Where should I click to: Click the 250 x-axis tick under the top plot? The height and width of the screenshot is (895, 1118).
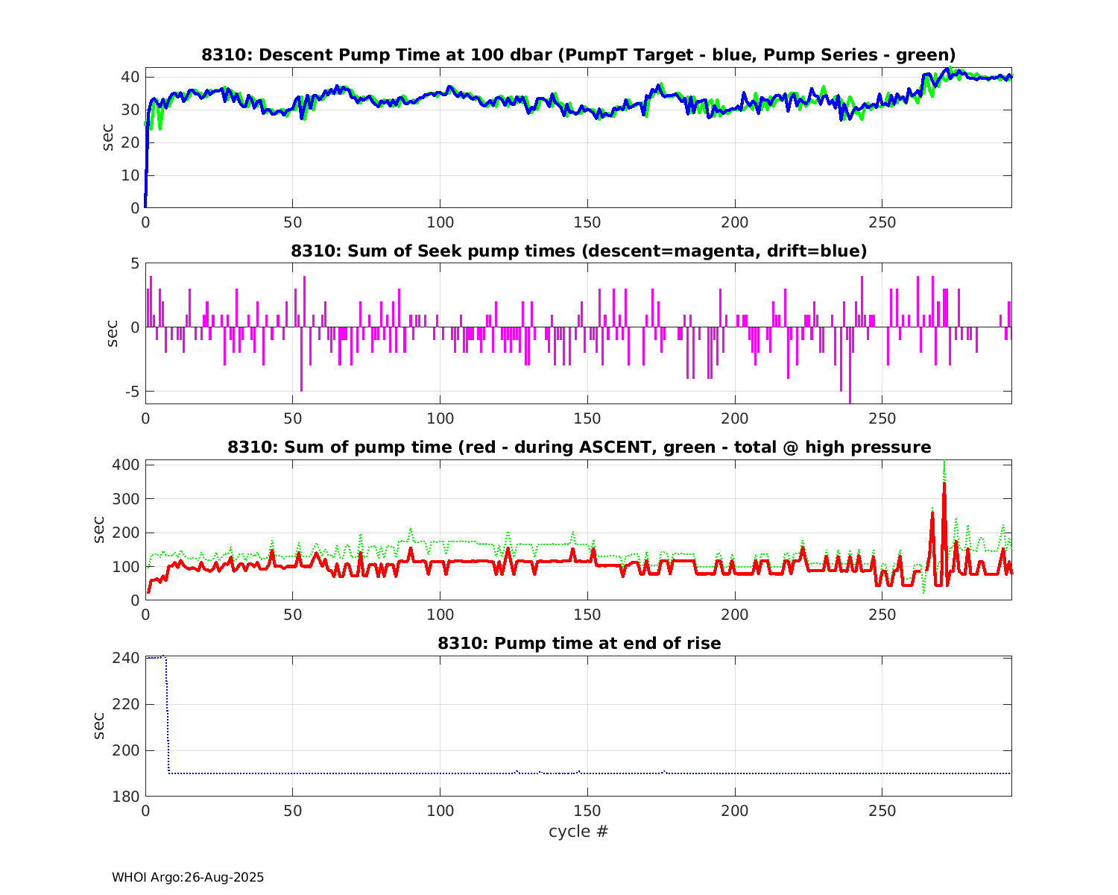(x=882, y=222)
